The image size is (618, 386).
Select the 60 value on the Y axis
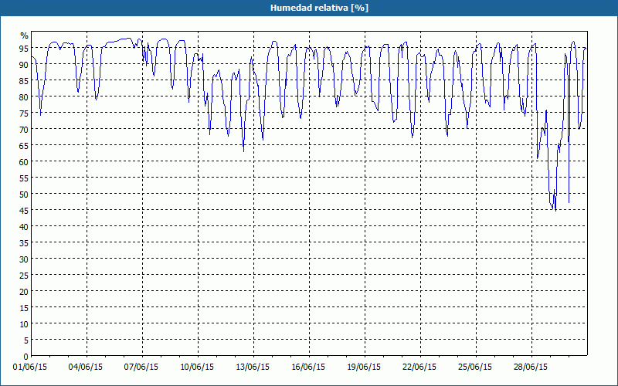tap(24, 161)
